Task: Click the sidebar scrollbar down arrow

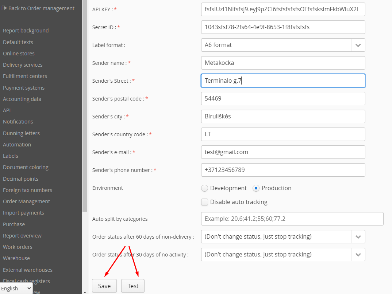Action: pos(85,292)
